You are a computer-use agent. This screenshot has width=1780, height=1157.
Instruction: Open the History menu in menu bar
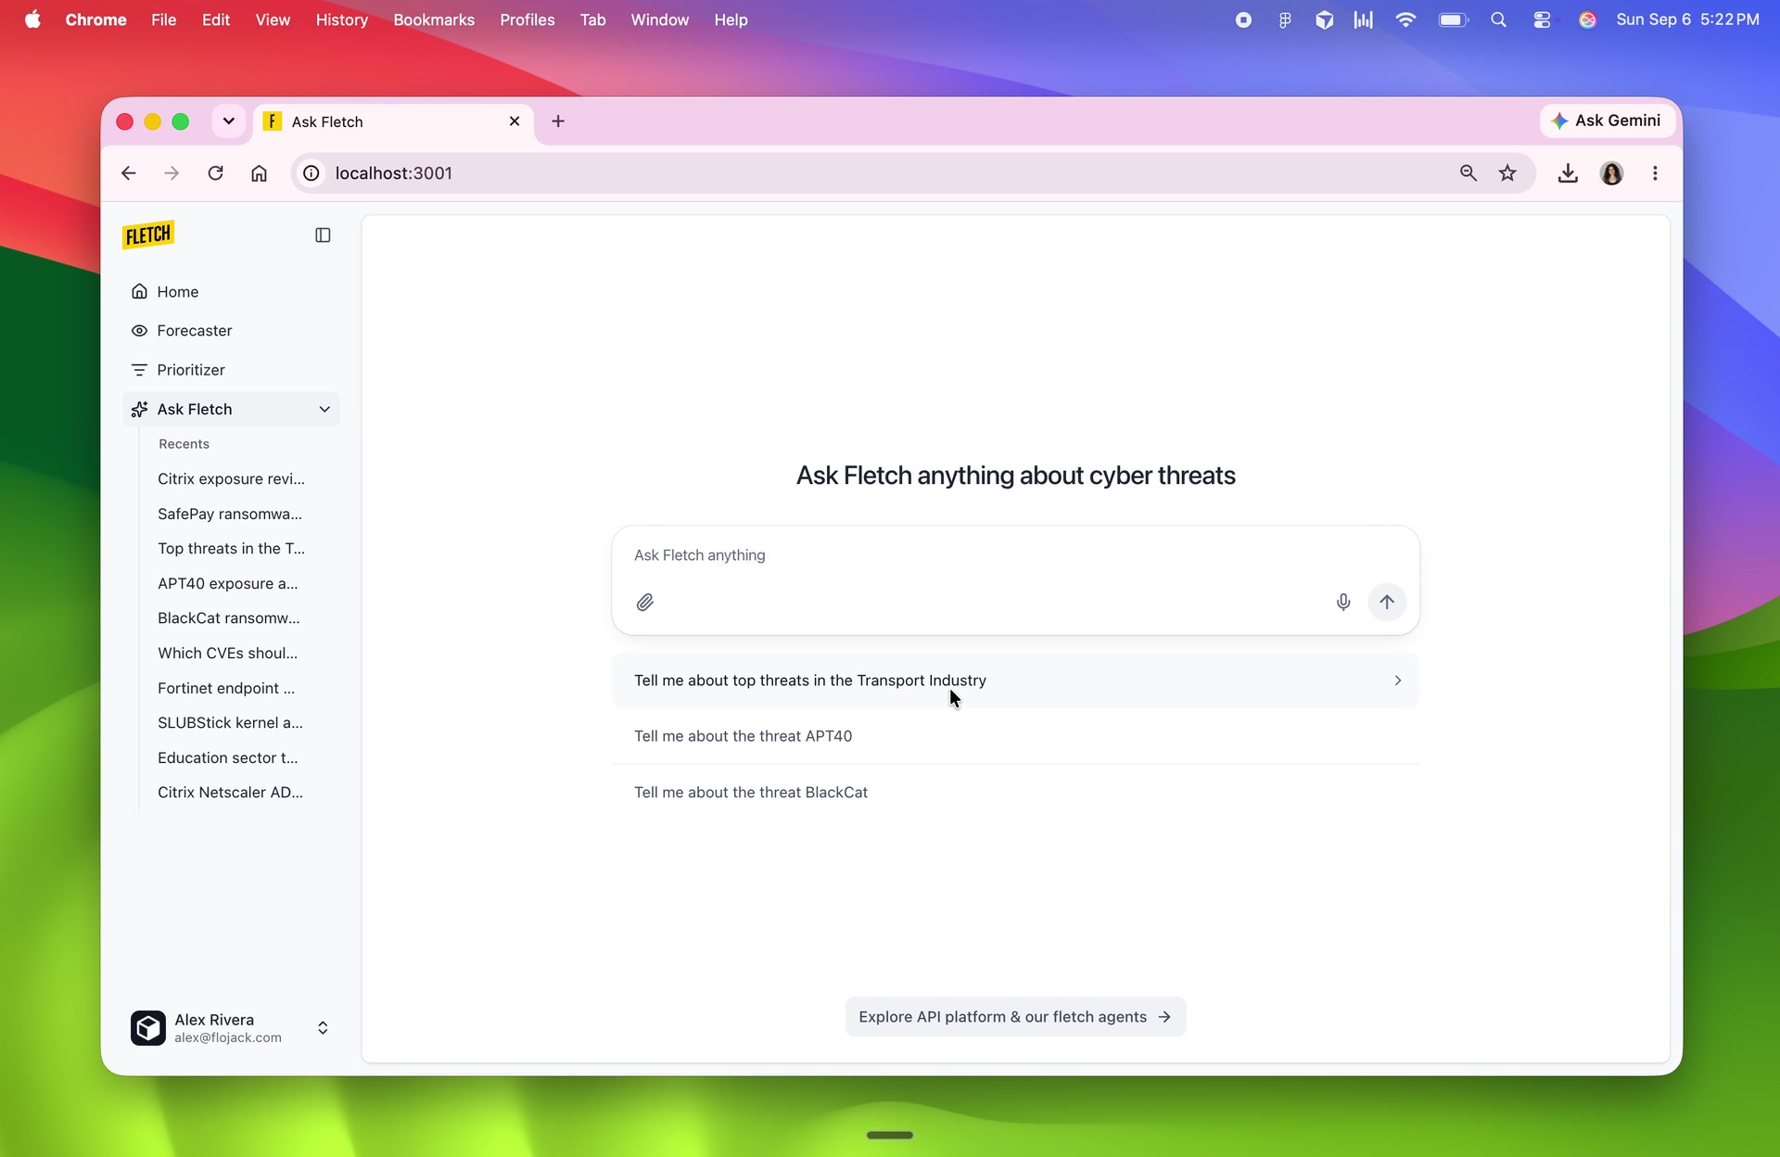coord(341,19)
